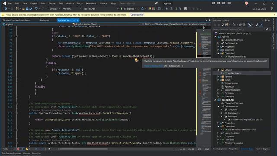Open the Build menu
This screenshot has width=277, height=156.
pos(43,3)
